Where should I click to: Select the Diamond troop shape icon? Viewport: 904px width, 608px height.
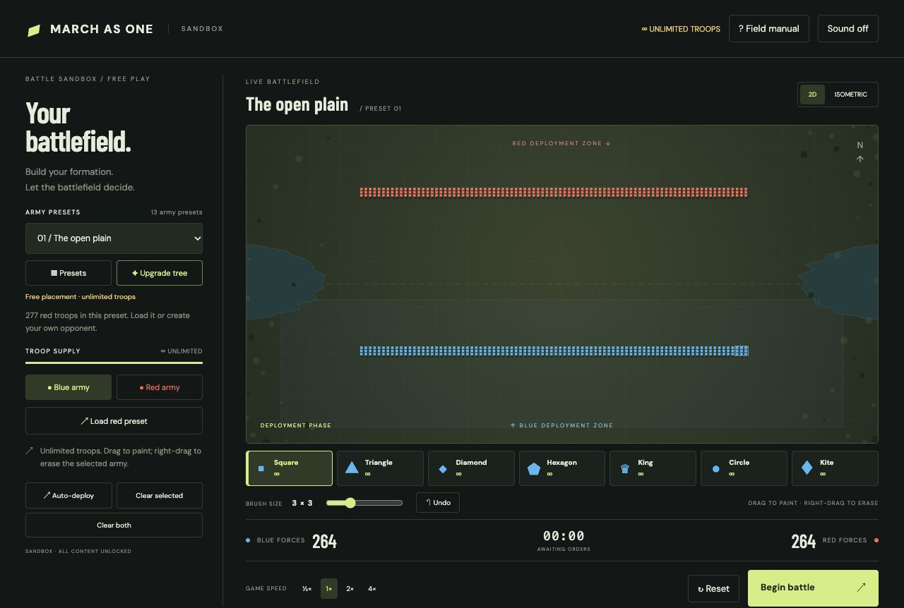(443, 469)
